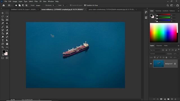Click the search icon in options bar
The height and width of the screenshot is (101, 180).
(x=168, y=5)
